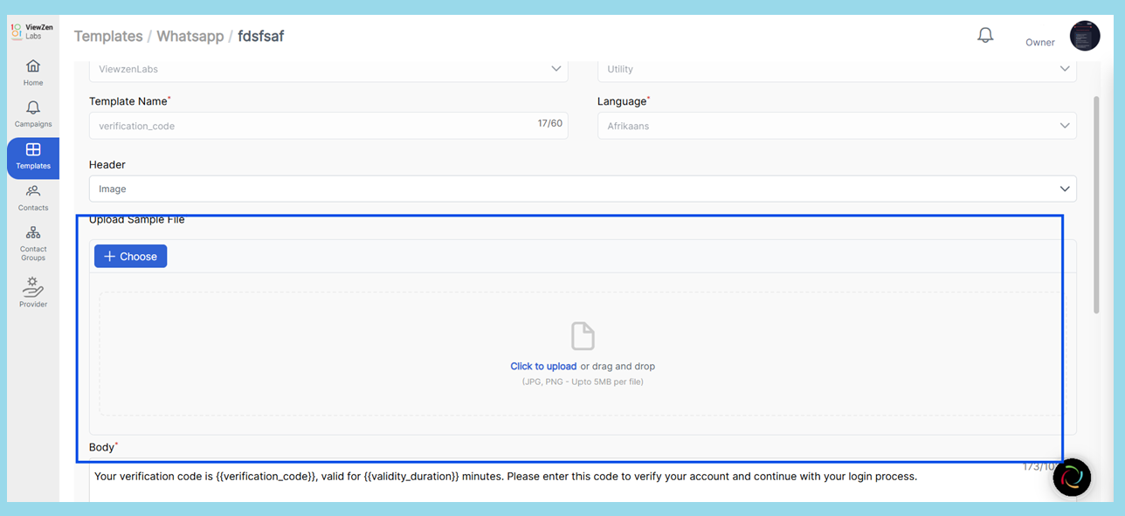The image size is (1125, 516).
Task: Go to Contacts in sidebar
Action: point(33,197)
